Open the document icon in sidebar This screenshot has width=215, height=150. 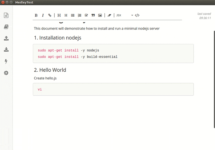6,15
